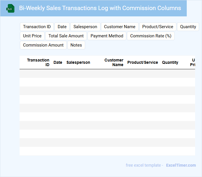202x177 pixels.
Task: Click the Quantity tag button
Action: click(x=188, y=27)
